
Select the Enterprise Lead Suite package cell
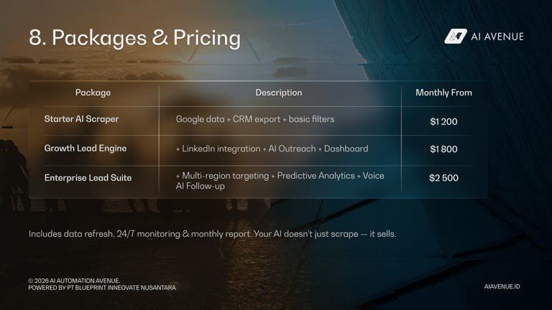coord(88,178)
